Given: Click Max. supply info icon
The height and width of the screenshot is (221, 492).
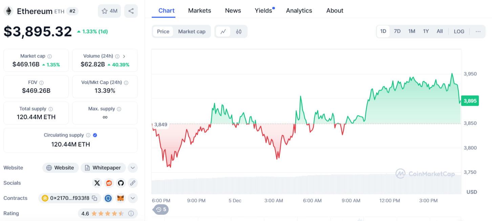Looking at the screenshot, I should (119, 109).
